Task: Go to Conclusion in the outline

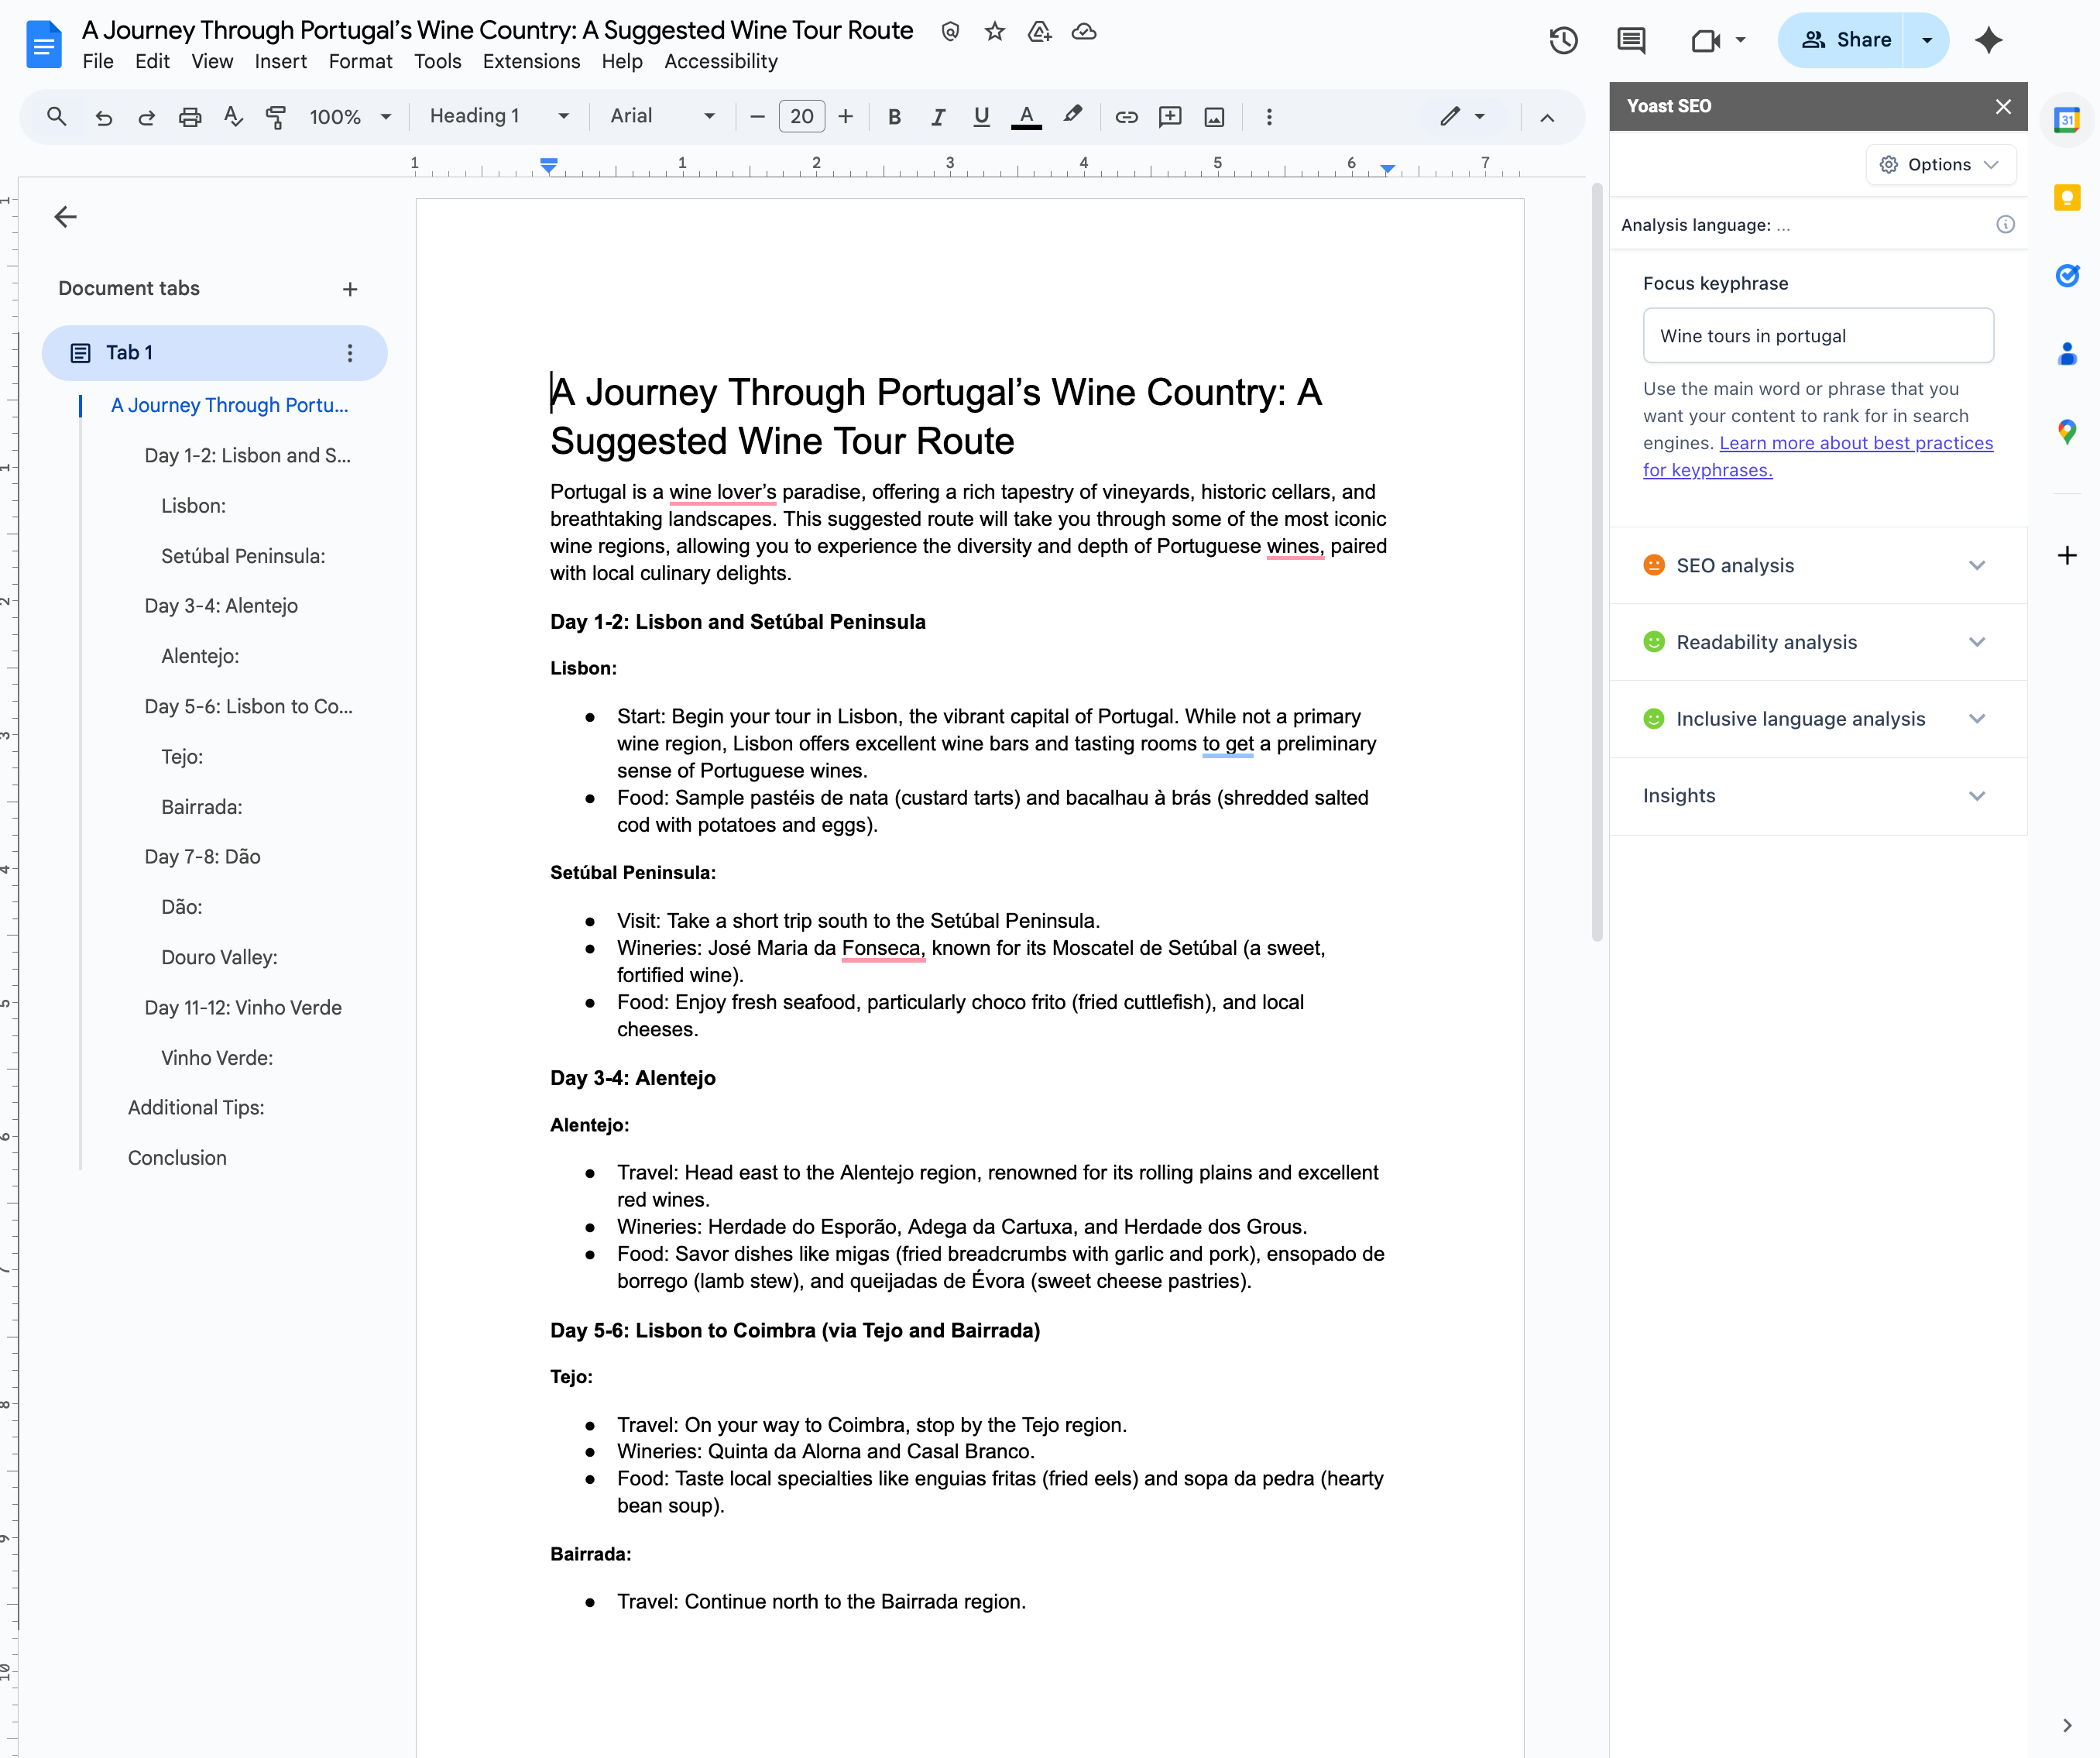Action: tap(177, 1158)
